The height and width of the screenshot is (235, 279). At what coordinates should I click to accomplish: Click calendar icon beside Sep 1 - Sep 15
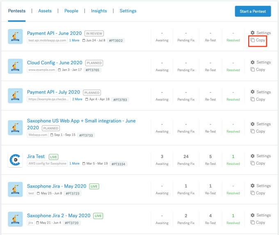pos(52,135)
